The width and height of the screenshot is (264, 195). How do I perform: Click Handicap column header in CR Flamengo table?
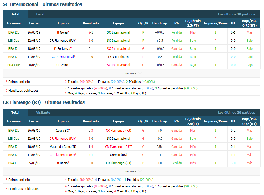pyautogui.click(x=159, y=121)
